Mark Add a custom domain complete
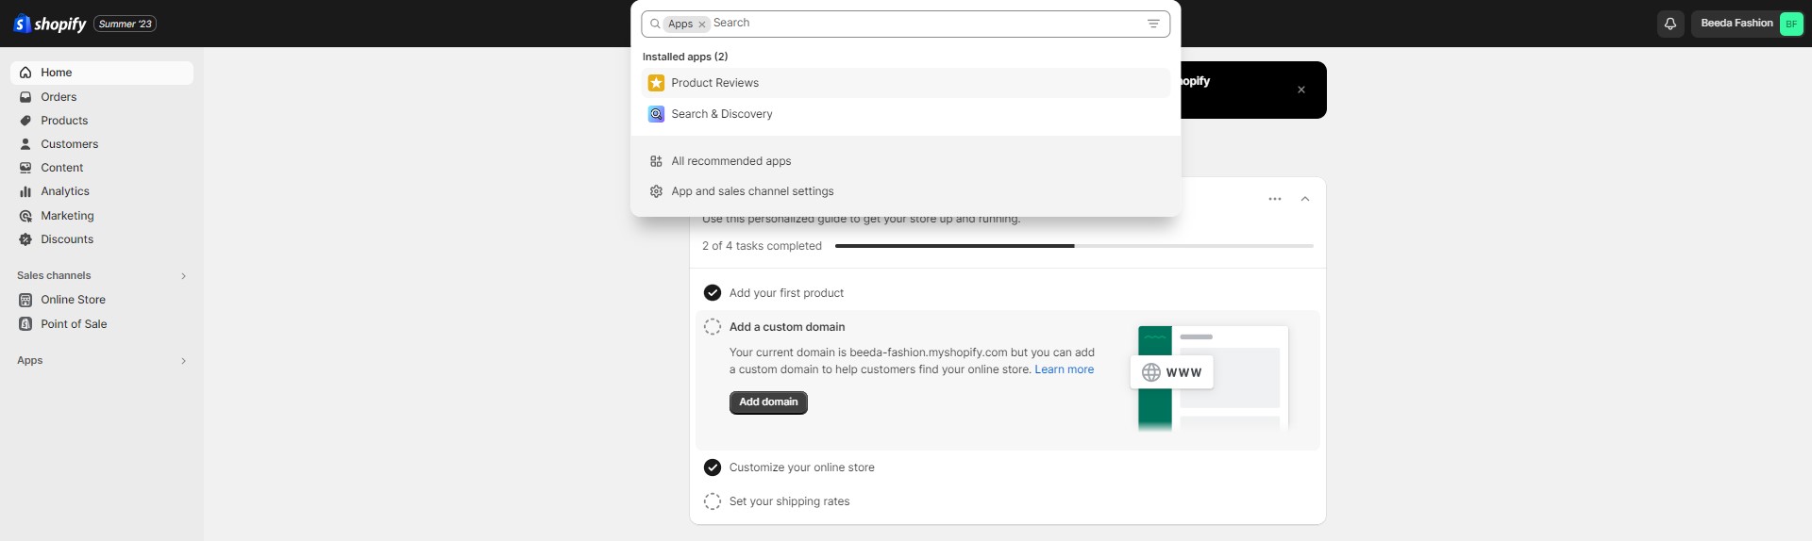Image resolution: width=1812 pixels, height=541 pixels. [713, 327]
